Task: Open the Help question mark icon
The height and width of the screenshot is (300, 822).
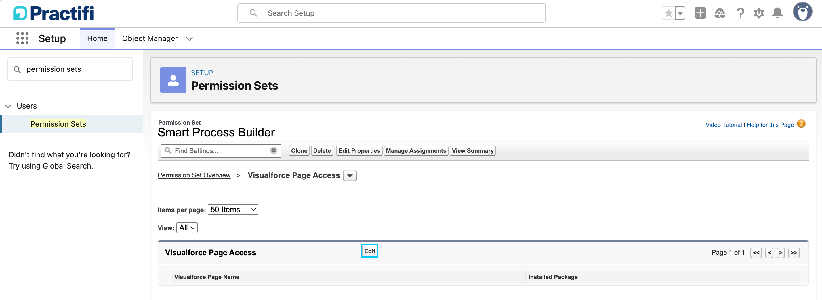Action: point(740,13)
